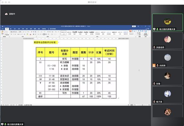
Task: Select 洪俊老师 participant video tile
Action: [167, 41]
